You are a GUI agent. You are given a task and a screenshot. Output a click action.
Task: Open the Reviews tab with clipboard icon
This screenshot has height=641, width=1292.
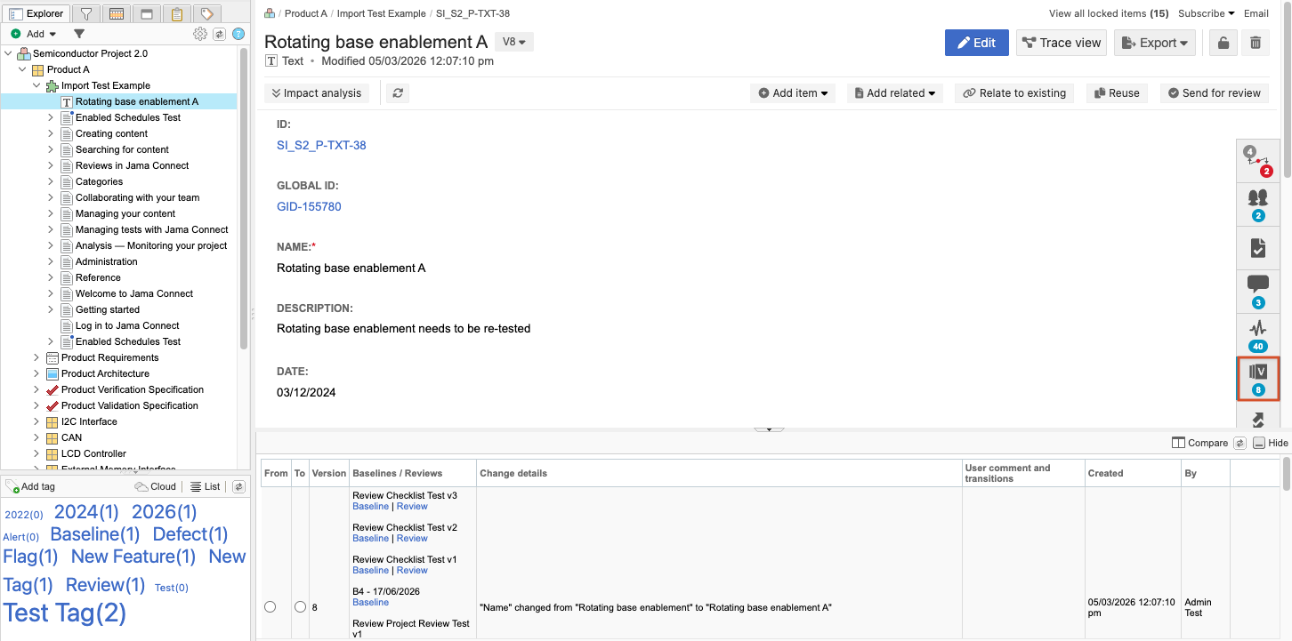tap(177, 13)
